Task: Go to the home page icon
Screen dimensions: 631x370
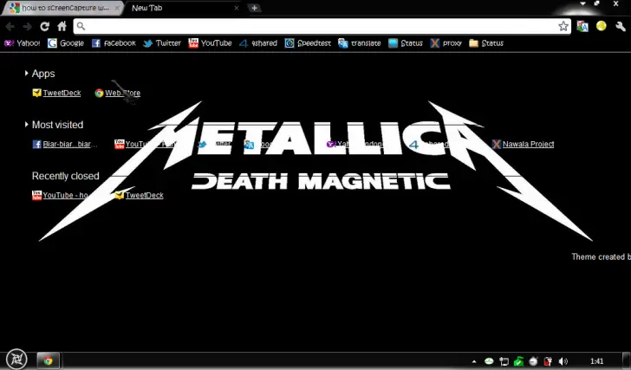Action: pyautogui.click(x=62, y=26)
